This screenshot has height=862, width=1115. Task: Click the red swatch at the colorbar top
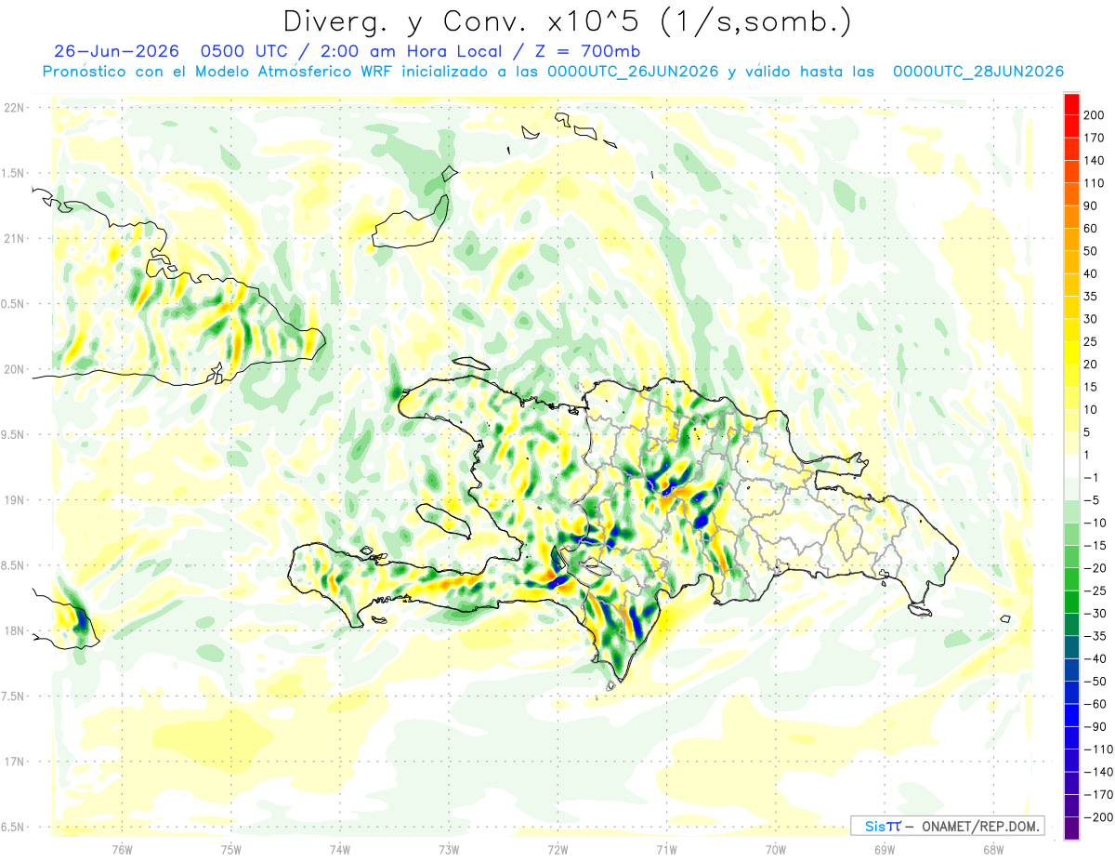click(x=1071, y=103)
